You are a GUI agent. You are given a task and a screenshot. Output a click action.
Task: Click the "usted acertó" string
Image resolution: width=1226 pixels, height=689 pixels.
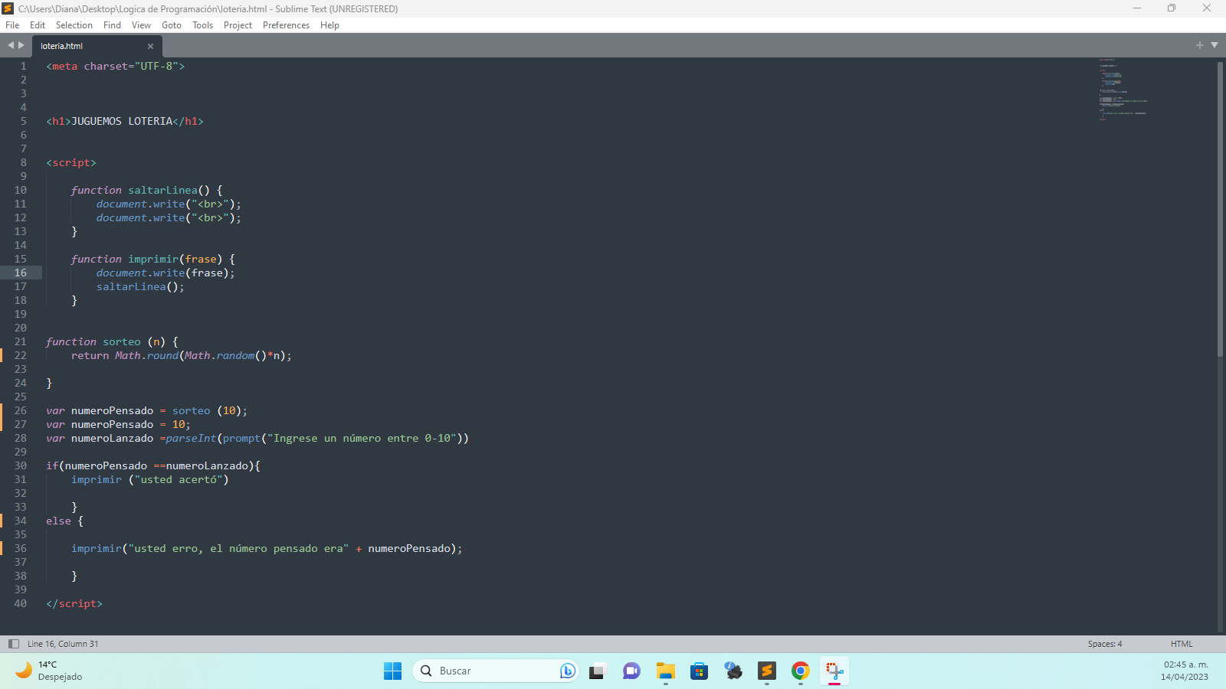[179, 479]
